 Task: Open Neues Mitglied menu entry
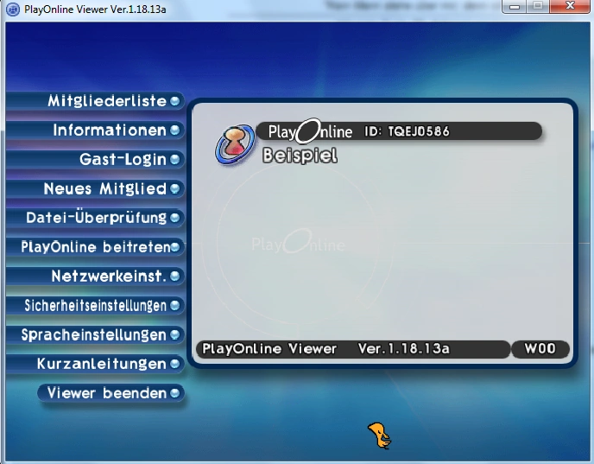[95, 188]
